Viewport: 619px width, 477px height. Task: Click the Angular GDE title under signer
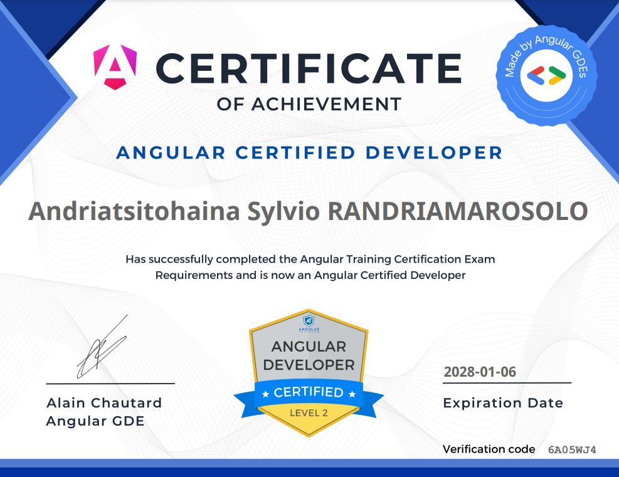(95, 421)
